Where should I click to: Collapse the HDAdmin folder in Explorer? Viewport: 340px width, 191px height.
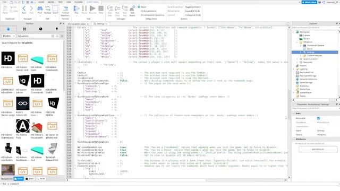(x=297, y=42)
